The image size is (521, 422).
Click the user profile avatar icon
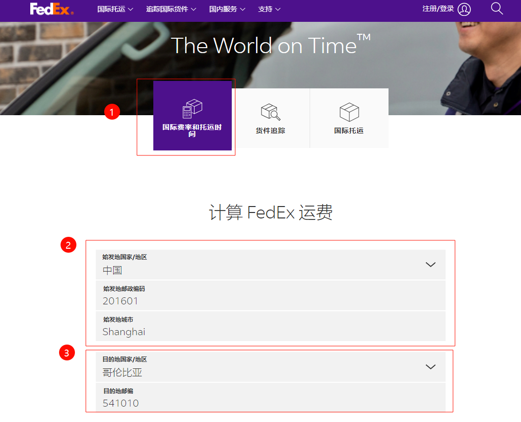464,9
